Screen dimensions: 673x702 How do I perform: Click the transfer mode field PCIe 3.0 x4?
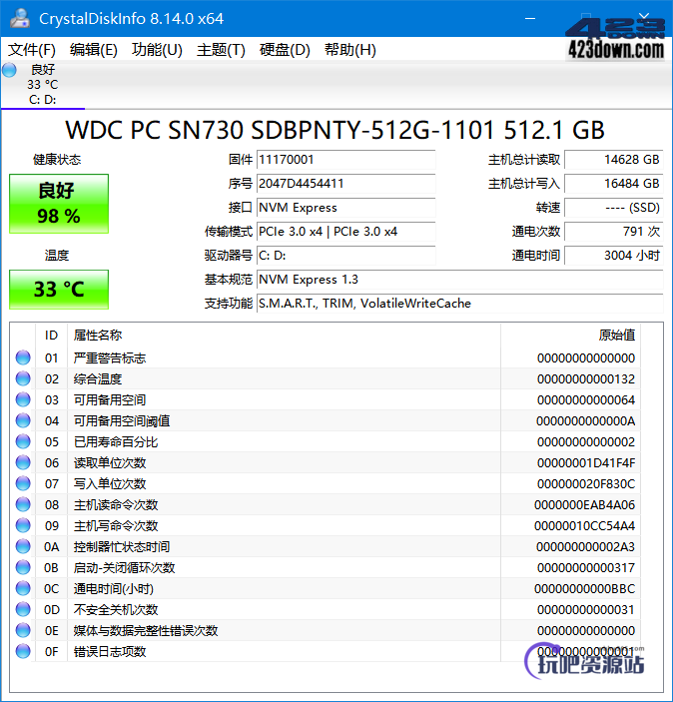(x=345, y=232)
